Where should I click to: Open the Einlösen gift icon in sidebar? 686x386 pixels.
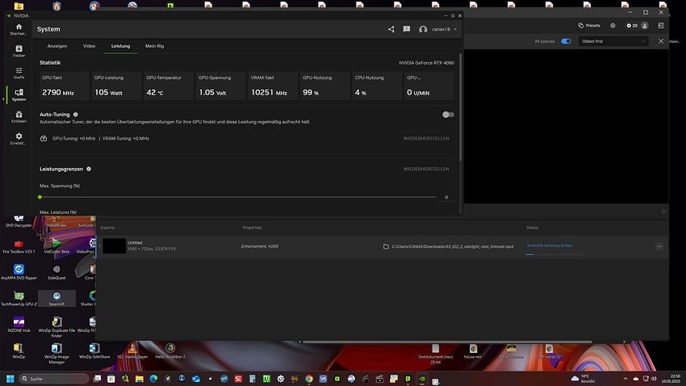19,116
